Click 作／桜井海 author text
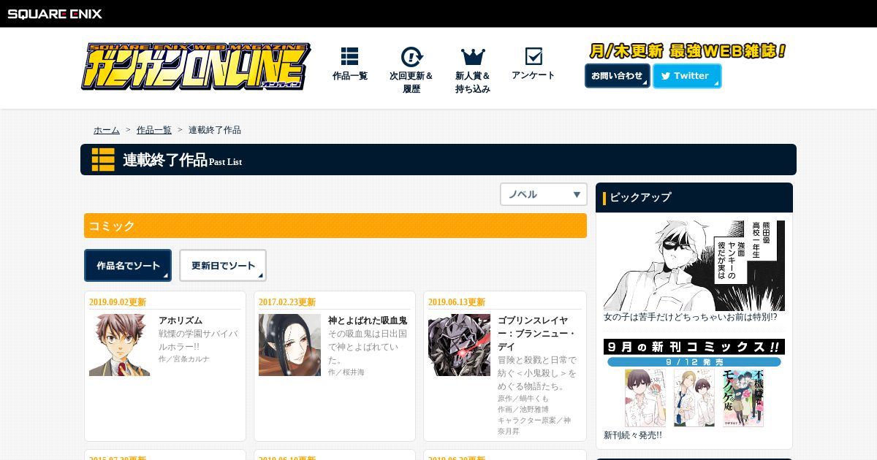 346,372
